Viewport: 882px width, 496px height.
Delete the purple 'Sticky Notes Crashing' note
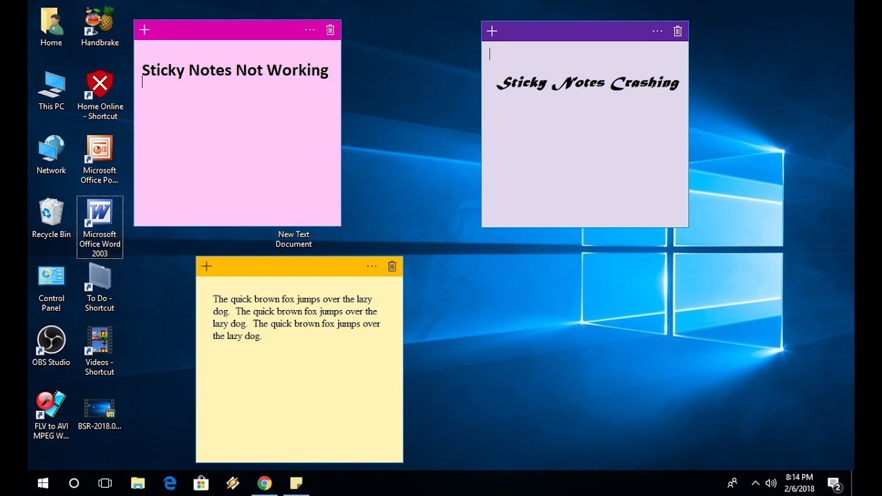677,30
